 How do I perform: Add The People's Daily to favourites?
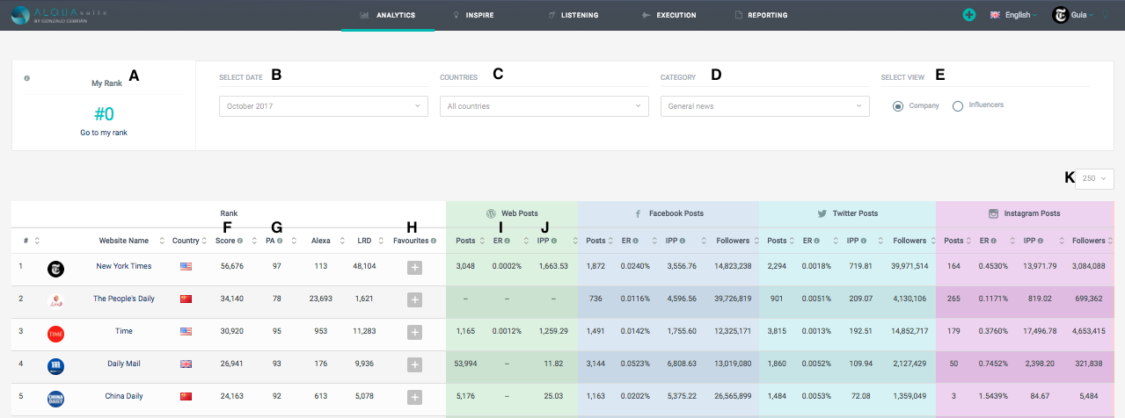point(414,299)
